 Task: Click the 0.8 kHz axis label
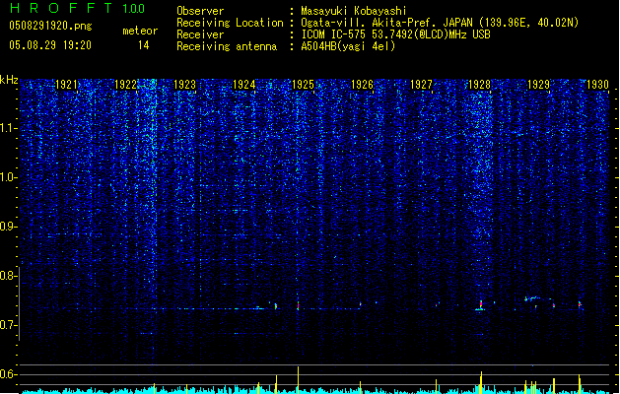(9, 276)
